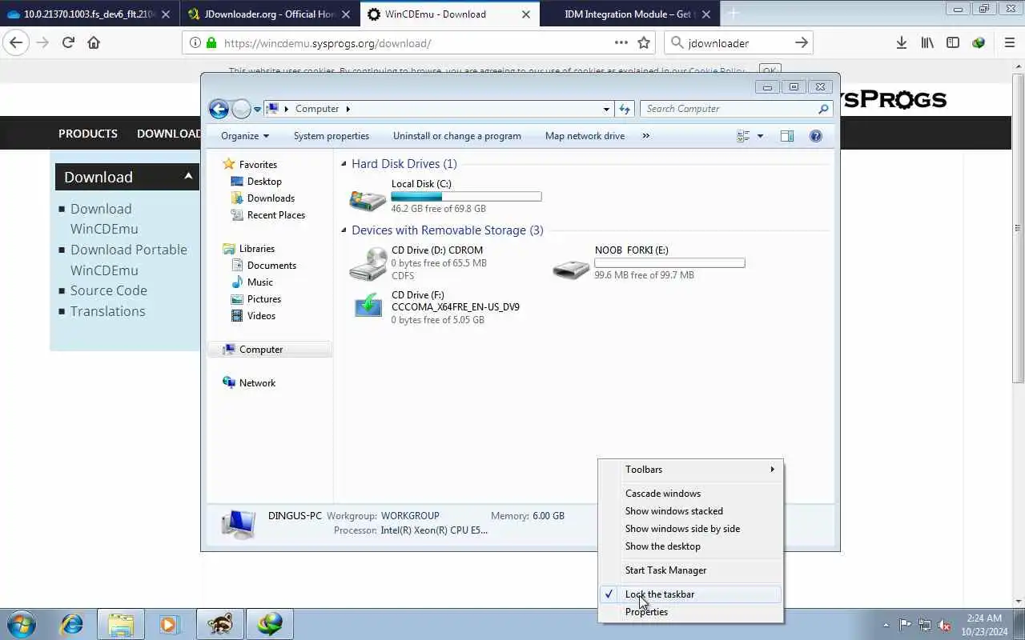Switch to IDM Integration Module tab
1025x640 pixels.
click(x=629, y=14)
